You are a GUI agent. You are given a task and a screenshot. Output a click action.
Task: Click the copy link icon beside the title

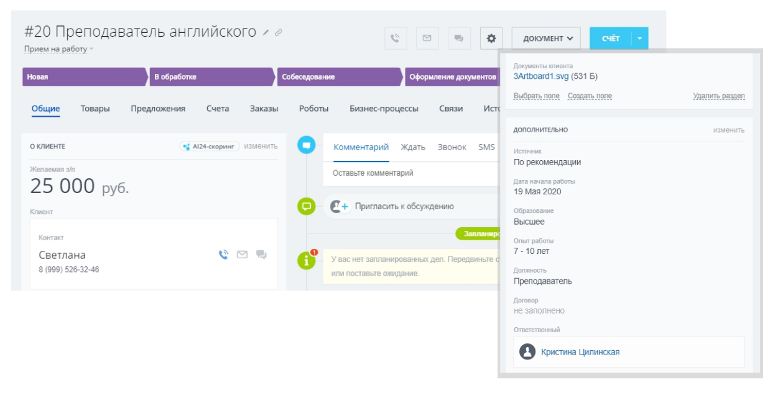279,32
